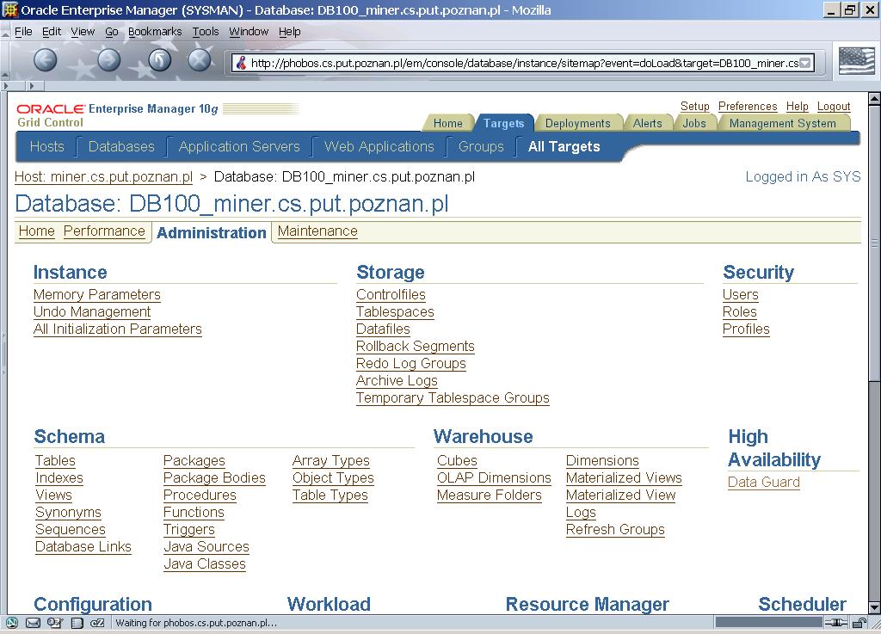Screen dimensions: 881x634
Task: Open the Management System tab
Action: click(x=783, y=123)
